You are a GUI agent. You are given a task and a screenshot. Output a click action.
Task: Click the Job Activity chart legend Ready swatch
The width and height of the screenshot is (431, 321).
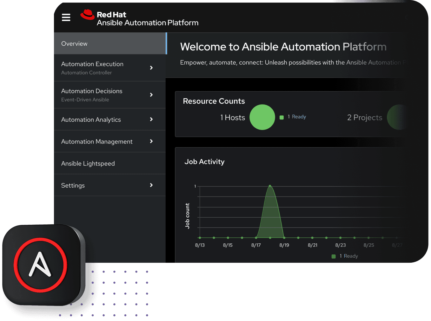click(x=334, y=256)
